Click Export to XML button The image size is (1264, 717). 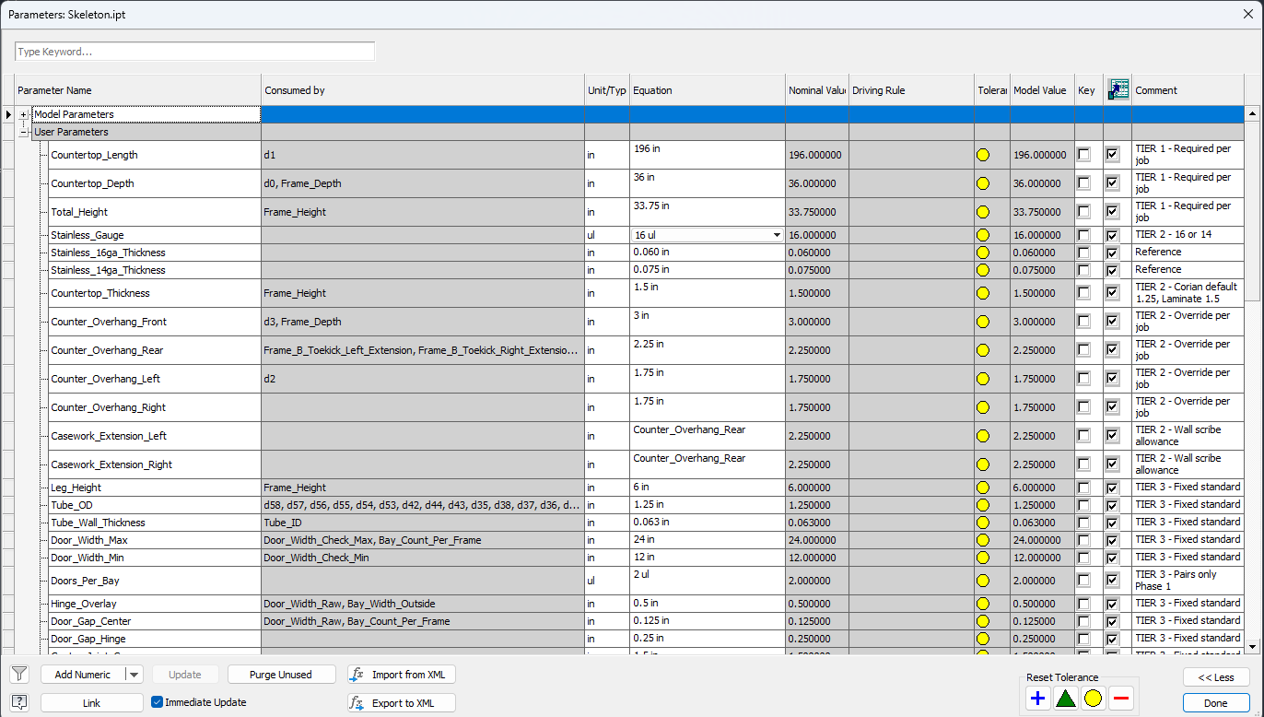point(402,703)
